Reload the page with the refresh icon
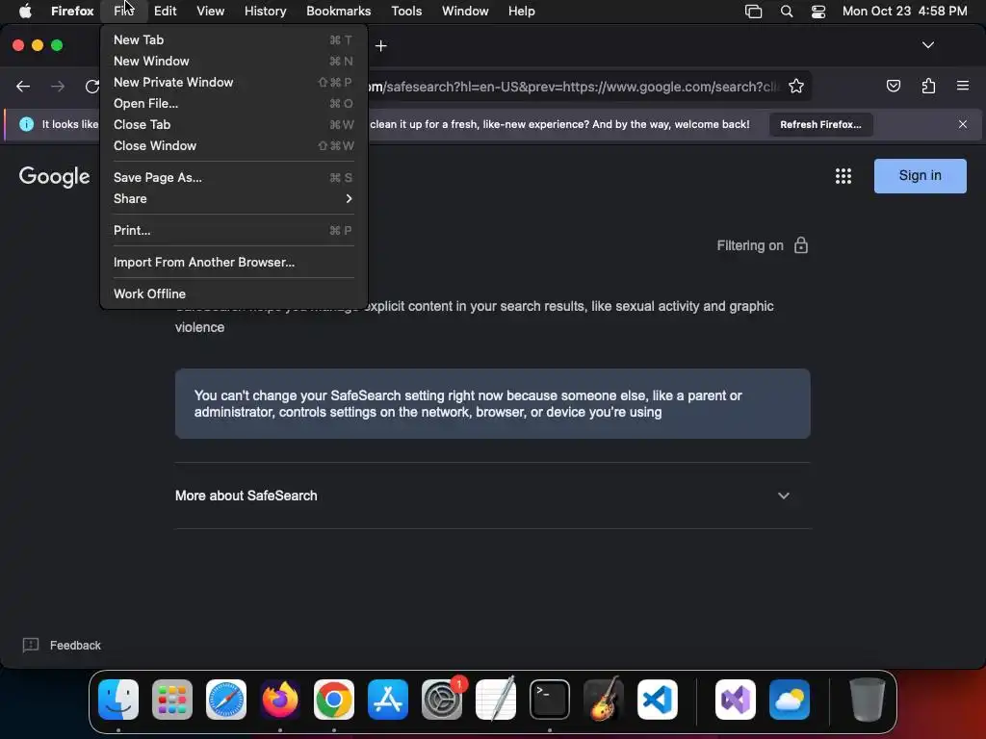The width and height of the screenshot is (986, 739). [91, 86]
